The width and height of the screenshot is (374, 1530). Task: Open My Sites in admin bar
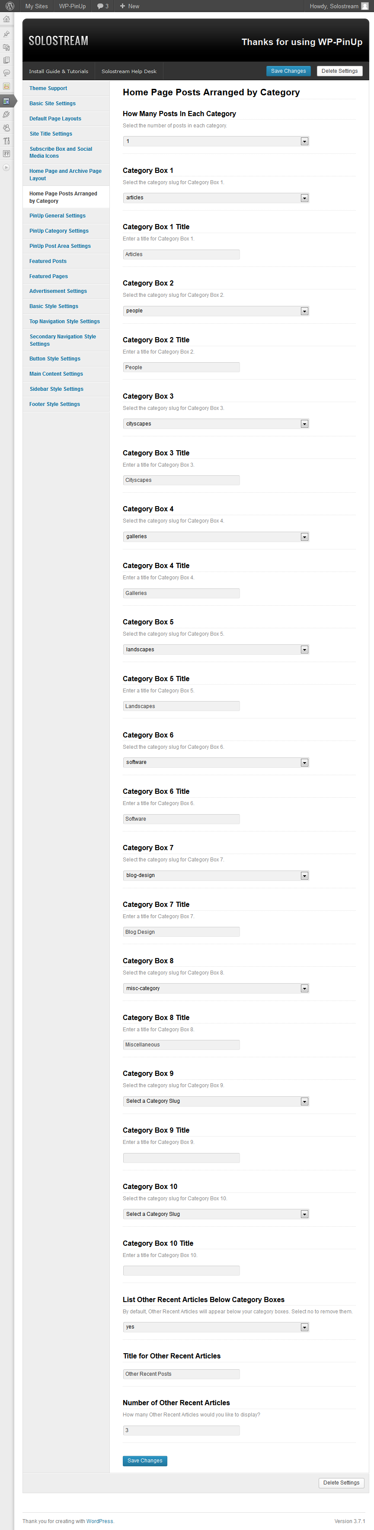point(36,6)
